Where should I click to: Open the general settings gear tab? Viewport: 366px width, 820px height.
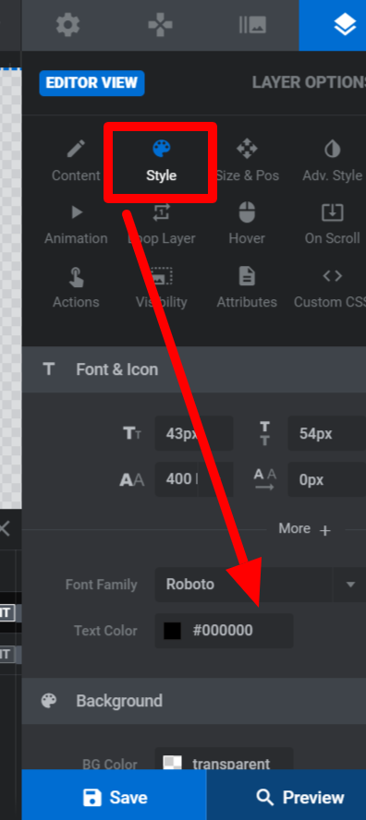click(67, 25)
